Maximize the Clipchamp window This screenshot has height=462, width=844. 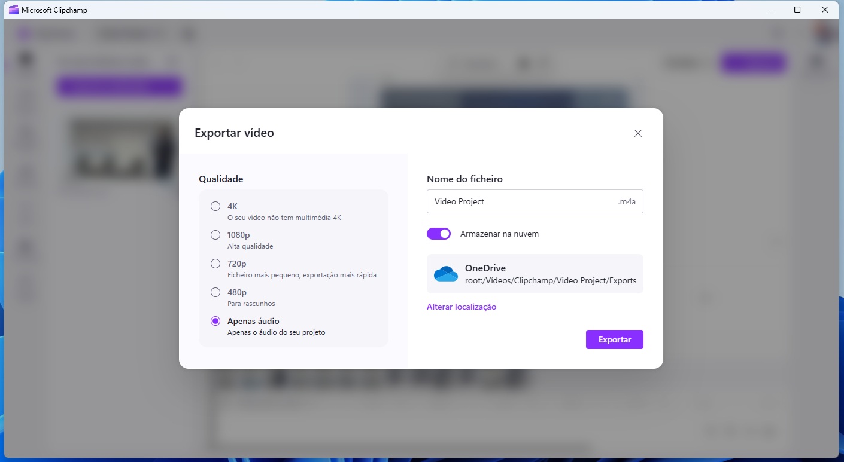797,10
